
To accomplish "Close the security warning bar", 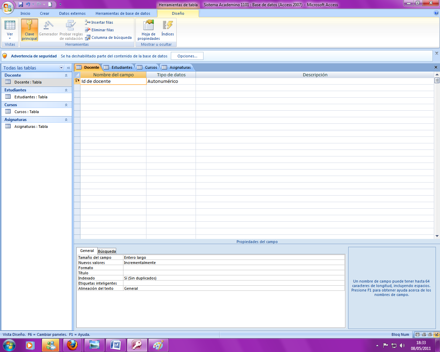I will pyautogui.click(x=437, y=53).
